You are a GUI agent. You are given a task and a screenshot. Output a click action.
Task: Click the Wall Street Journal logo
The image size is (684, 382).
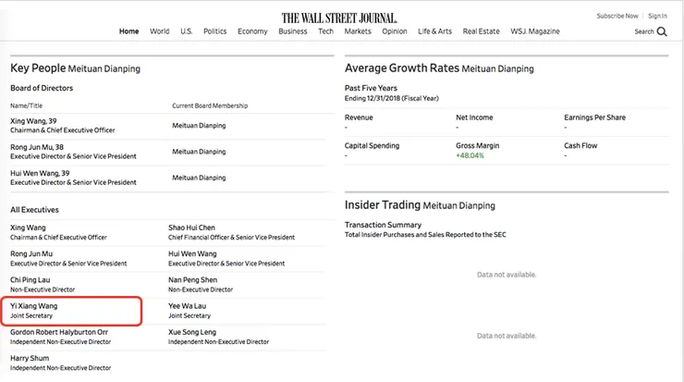point(339,17)
